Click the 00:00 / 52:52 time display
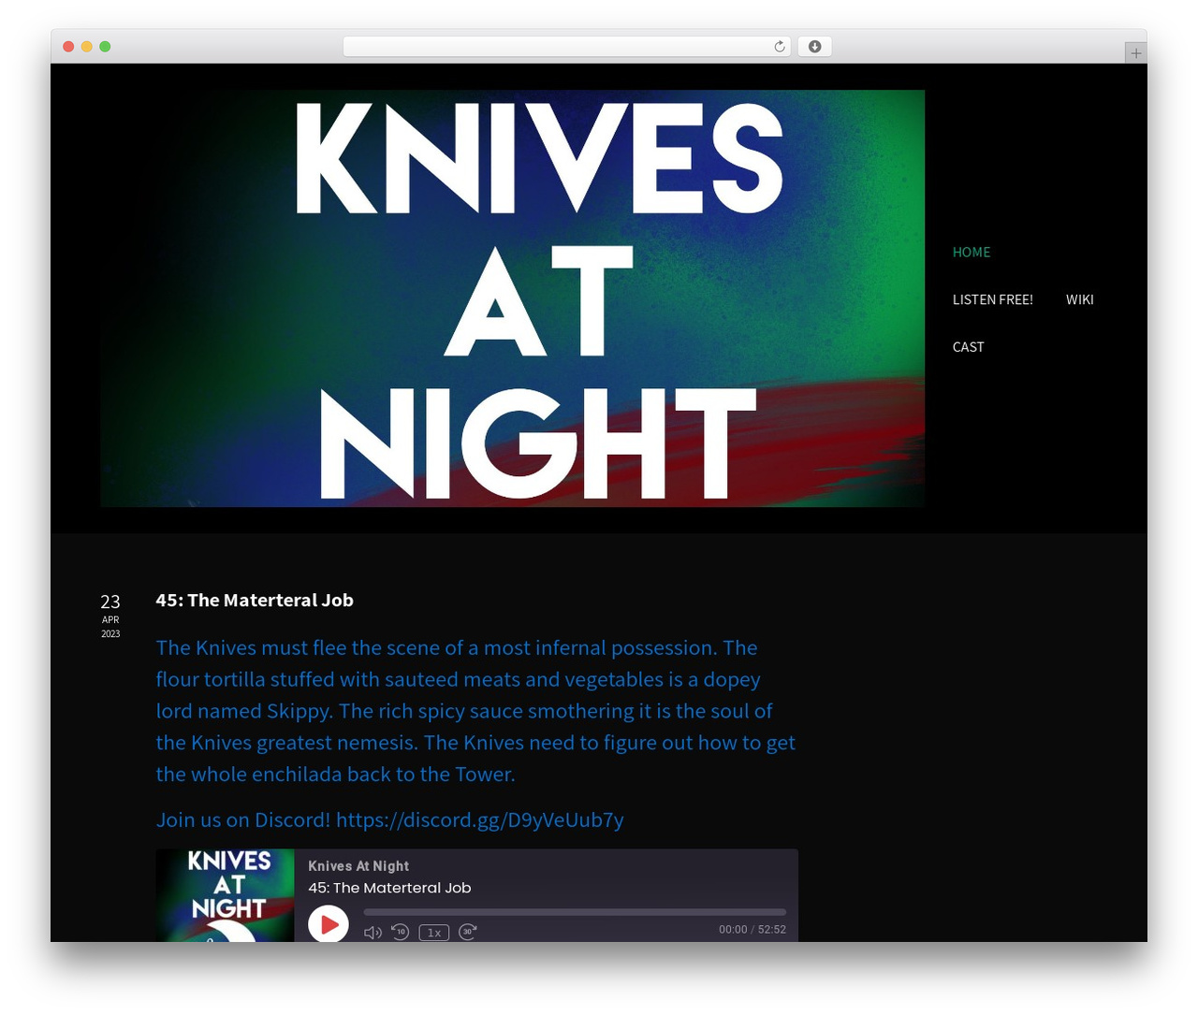1198x1014 pixels. (752, 930)
